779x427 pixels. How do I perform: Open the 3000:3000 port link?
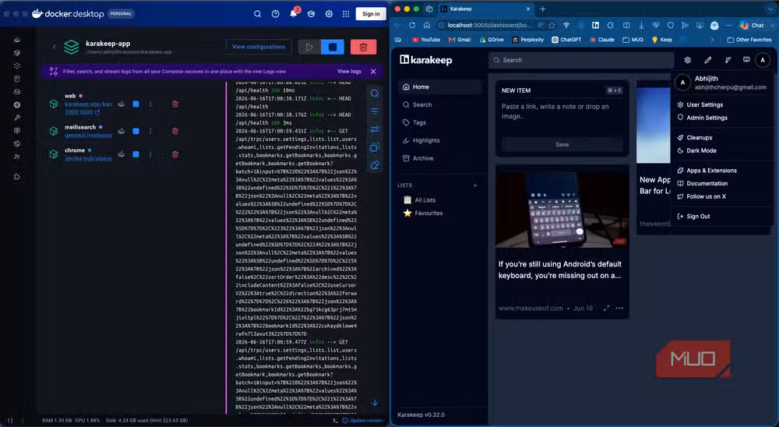tap(82, 112)
